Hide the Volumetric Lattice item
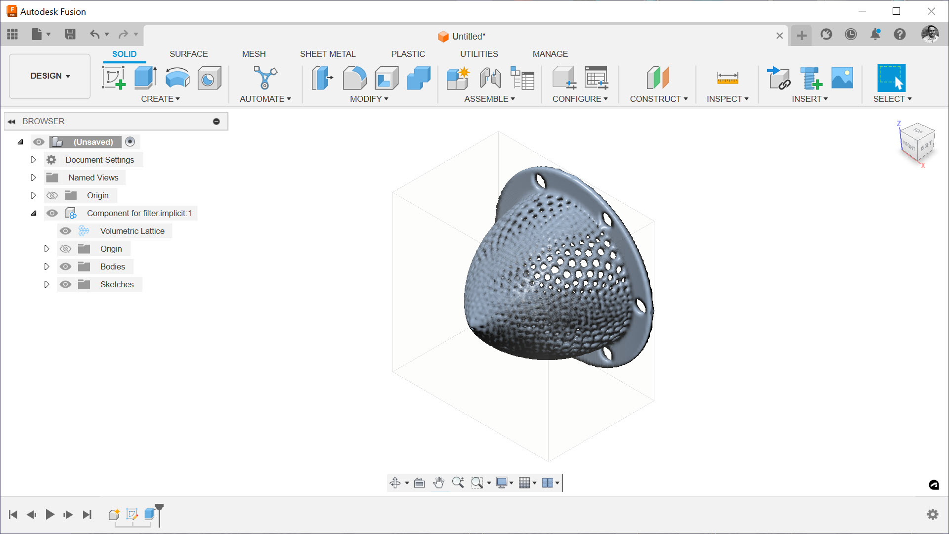This screenshot has width=949, height=534. (65, 231)
